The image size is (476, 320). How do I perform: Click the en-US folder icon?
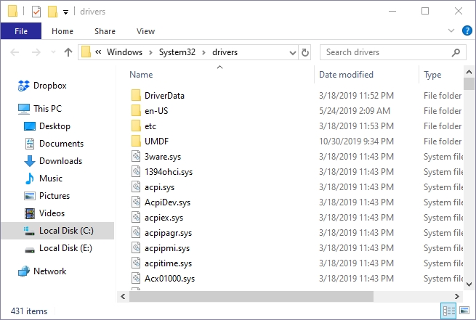click(136, 110)
